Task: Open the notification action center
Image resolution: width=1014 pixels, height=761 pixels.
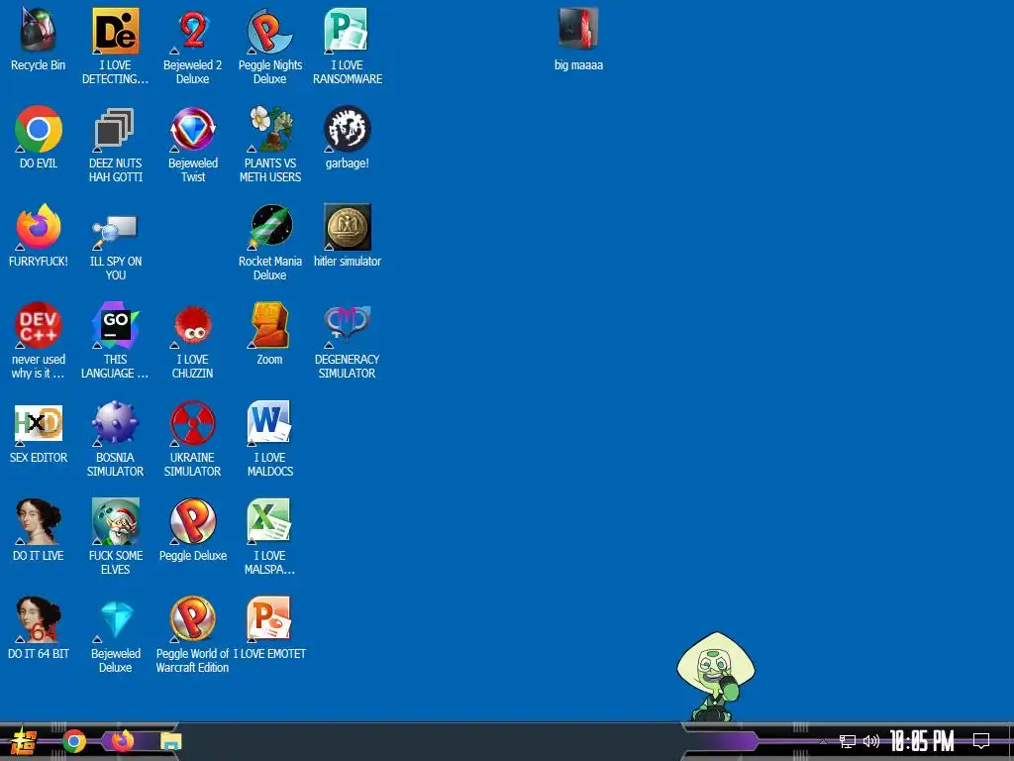Action: pos(980,741)
